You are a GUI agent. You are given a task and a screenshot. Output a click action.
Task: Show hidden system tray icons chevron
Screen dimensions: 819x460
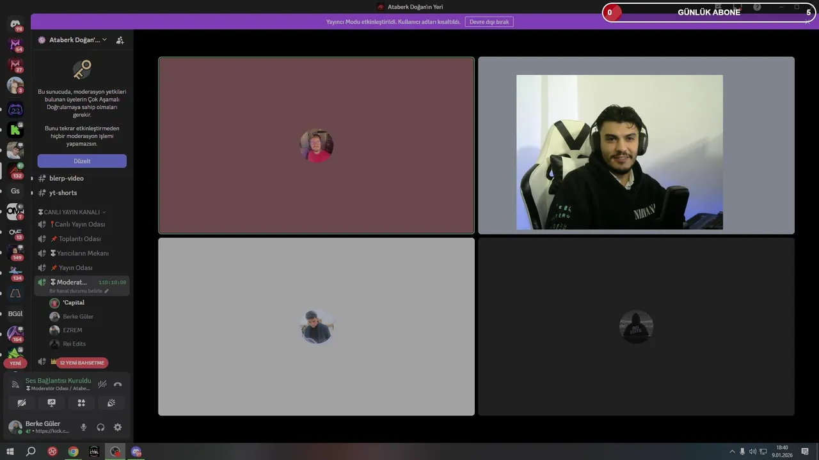733,452
